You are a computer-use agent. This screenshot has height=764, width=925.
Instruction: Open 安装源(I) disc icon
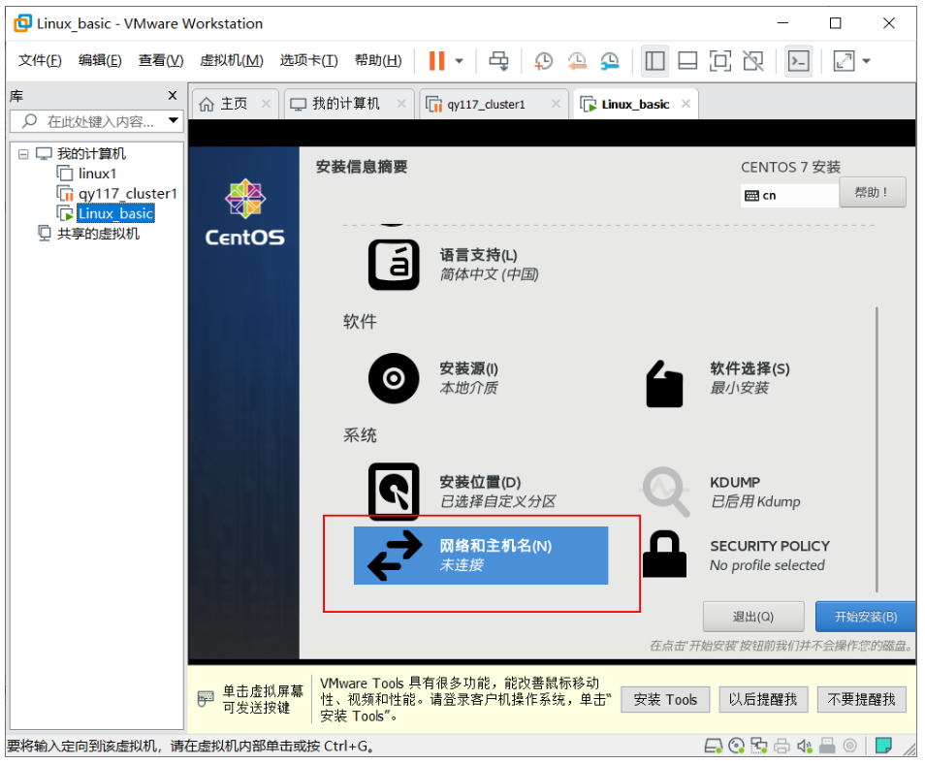tap(394, 379)
